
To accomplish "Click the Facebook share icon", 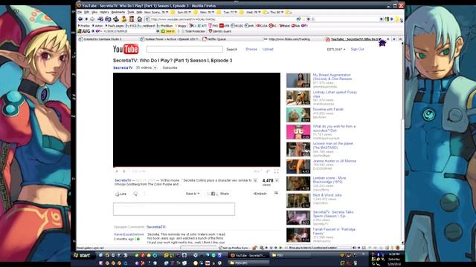I will pos(213,194).
